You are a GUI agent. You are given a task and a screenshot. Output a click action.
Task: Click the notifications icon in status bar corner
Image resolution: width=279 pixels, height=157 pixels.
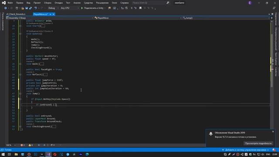tap(274, 150)
